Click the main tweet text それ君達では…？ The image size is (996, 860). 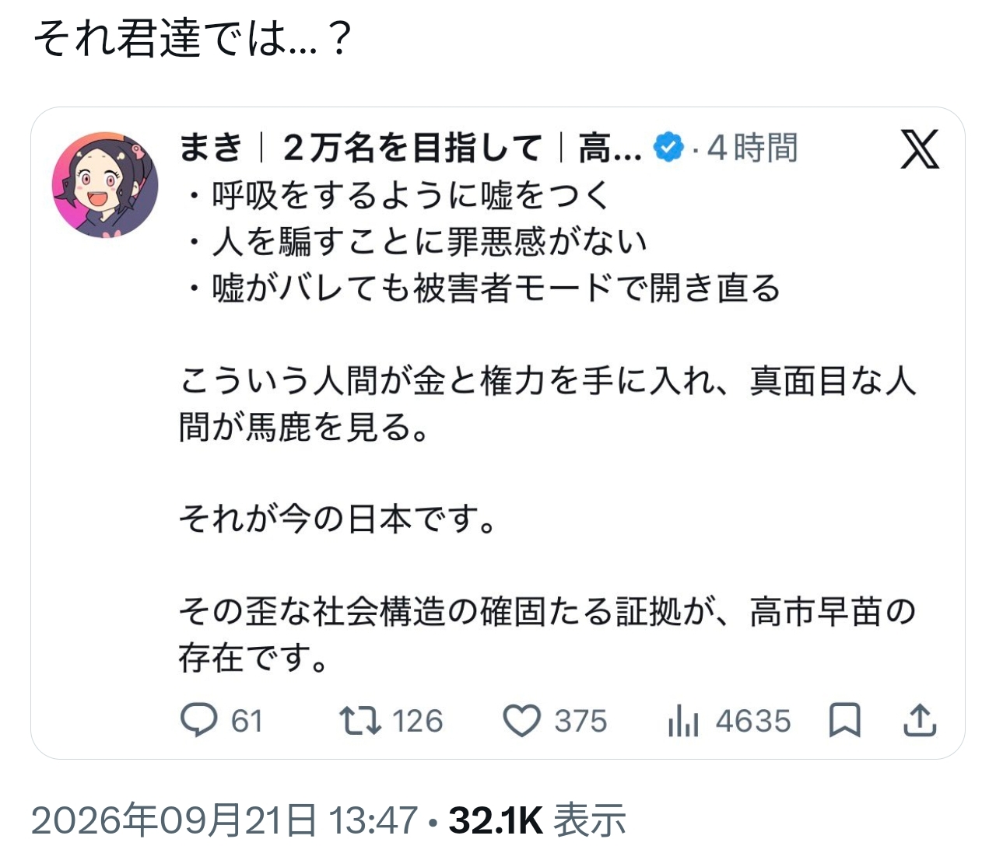(193, 38)
